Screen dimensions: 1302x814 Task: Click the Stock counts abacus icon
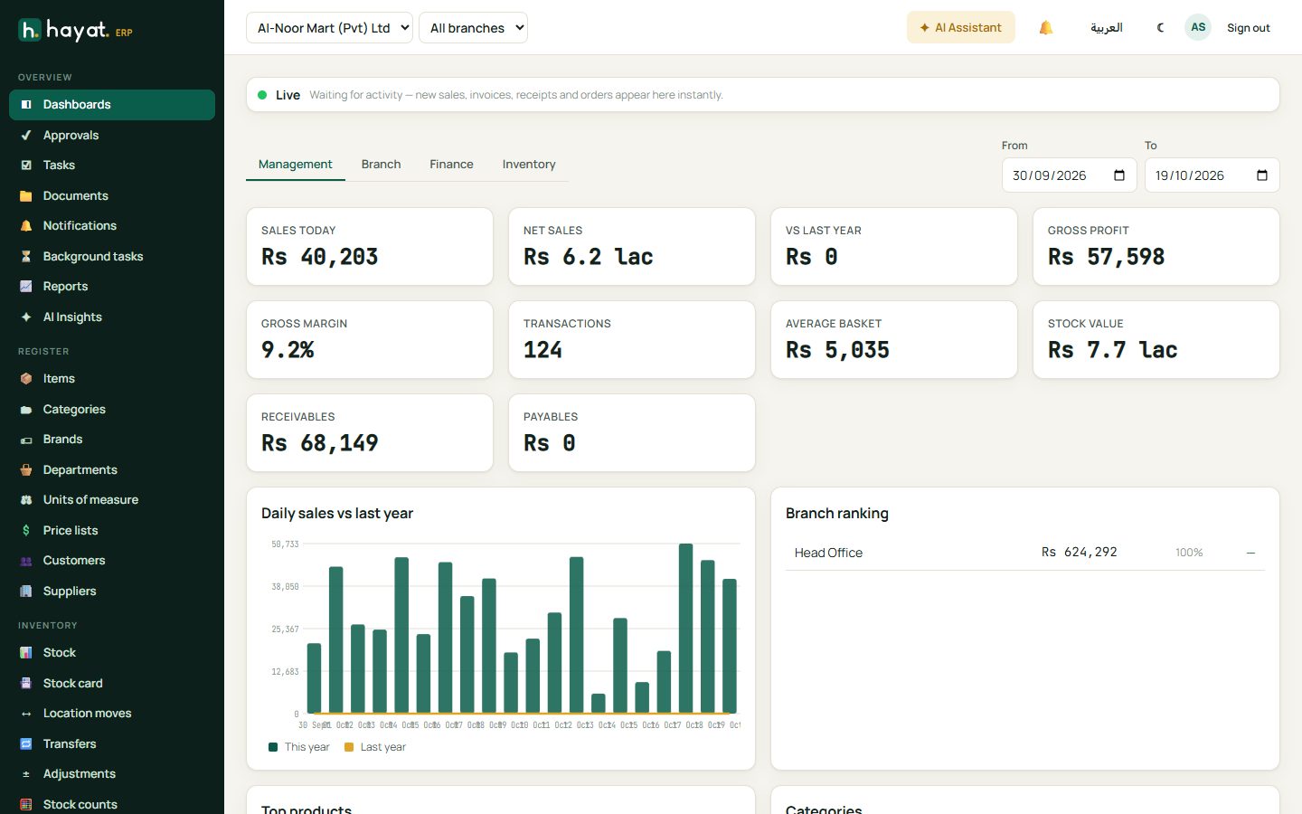click(26, 805)
